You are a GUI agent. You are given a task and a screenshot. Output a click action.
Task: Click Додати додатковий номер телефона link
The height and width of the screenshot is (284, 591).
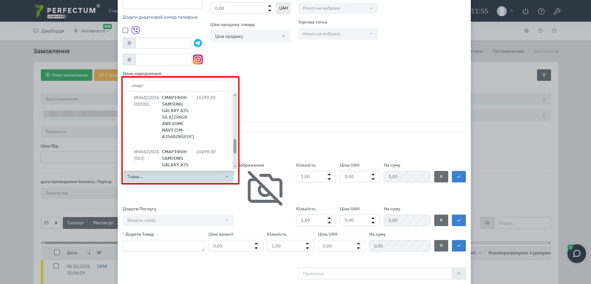(160, 17)
